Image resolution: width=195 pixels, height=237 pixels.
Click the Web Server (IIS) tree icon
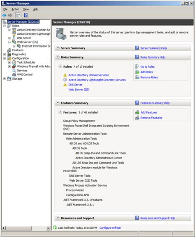tap(14, 42)
